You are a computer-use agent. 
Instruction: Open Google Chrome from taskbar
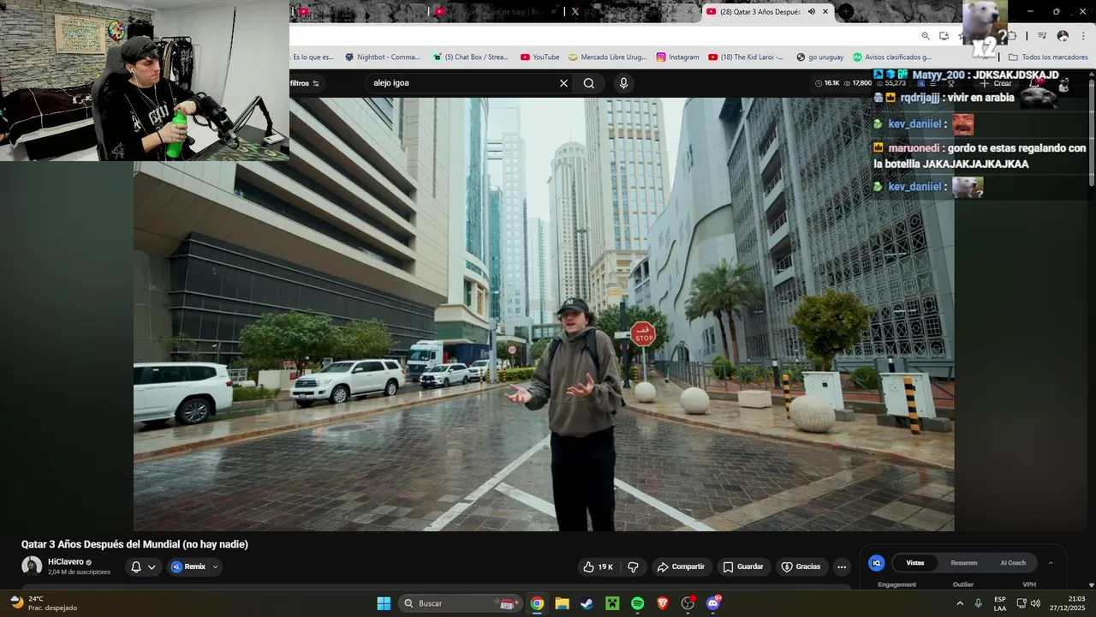click(x=537, y=603)
